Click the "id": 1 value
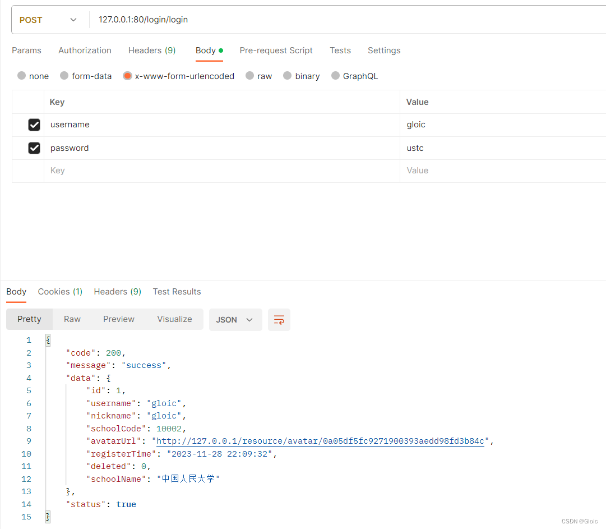The image size is (606, 529). pos(118,391)
